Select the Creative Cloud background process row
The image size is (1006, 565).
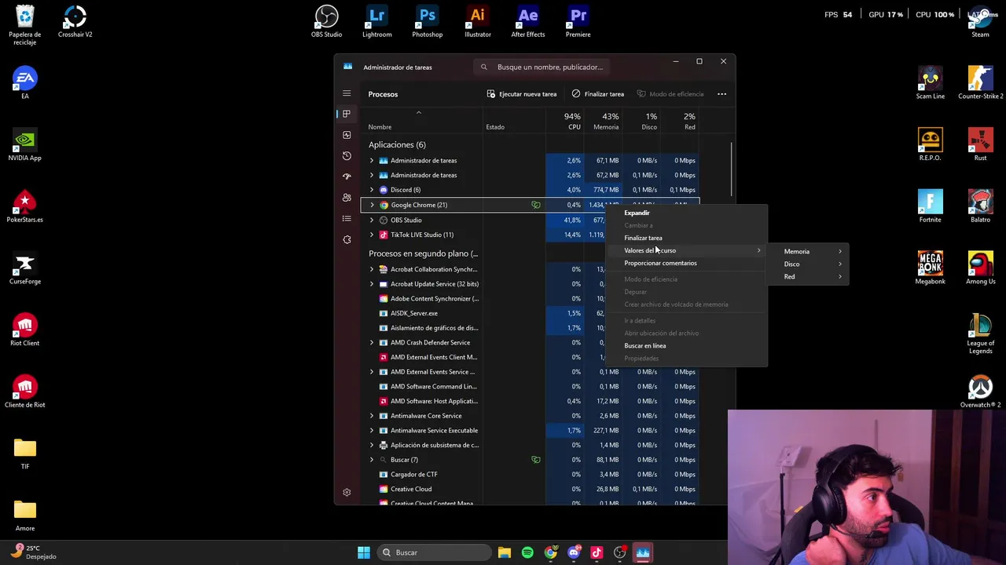pyautogui.click(x=531, y=489)
